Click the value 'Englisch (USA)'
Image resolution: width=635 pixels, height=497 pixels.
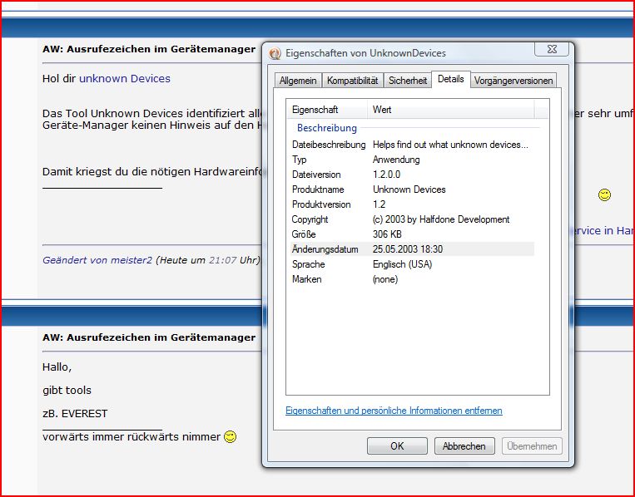(402, 264)
